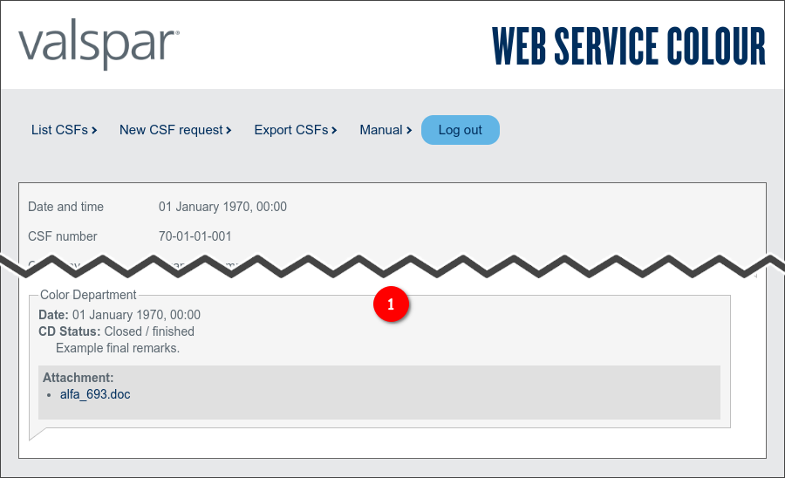Click the bullet before alfa_693.doc
This screenshot has width=785, height=478.
coord(49,395)
